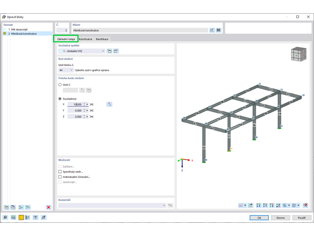This screenshot has width=314, height=236.
Task: Open units and decimal places icon
Action: (13, 217)
